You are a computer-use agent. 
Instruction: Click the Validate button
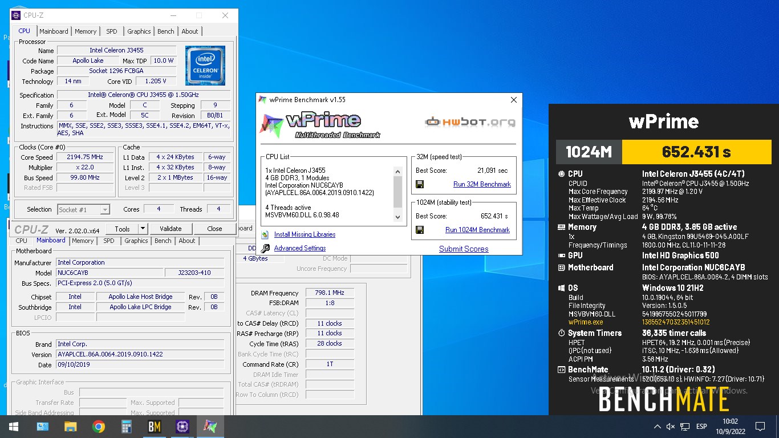pyautogui.click(x=171, y=229)
